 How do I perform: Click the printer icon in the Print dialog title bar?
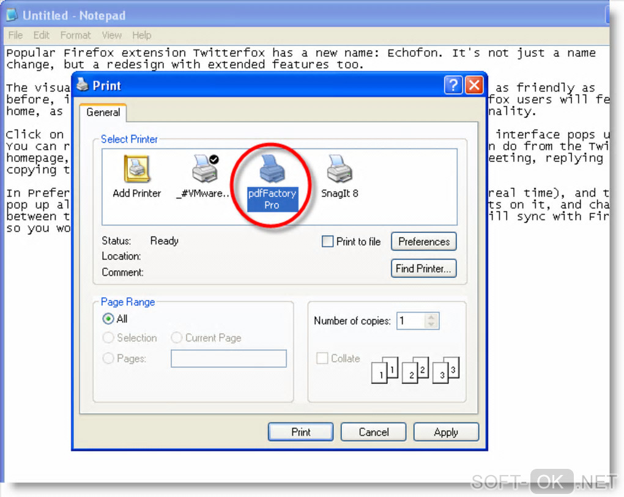click(83, 84)
